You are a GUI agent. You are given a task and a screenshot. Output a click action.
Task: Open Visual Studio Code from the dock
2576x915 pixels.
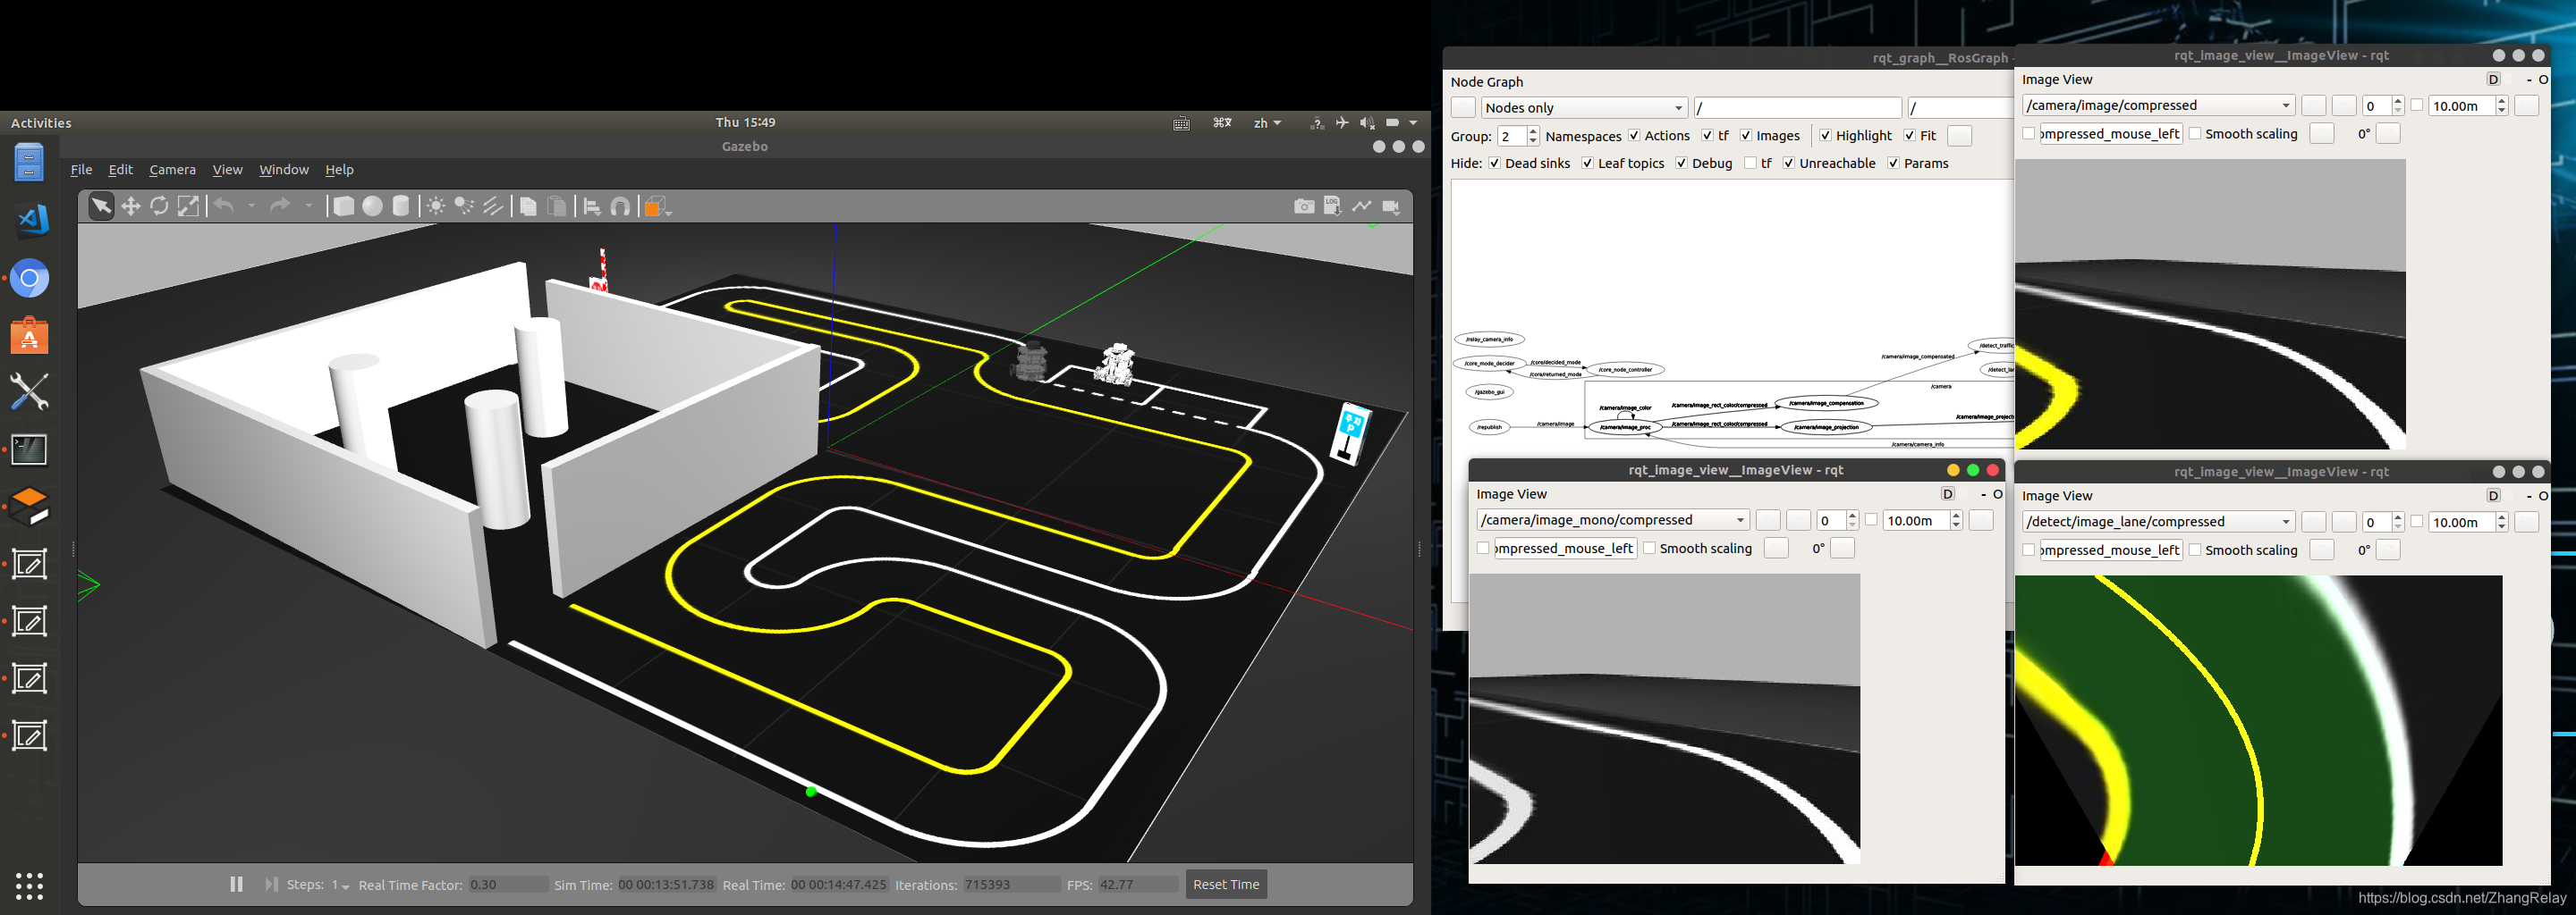pyautogui.click(x=30, y=220)
